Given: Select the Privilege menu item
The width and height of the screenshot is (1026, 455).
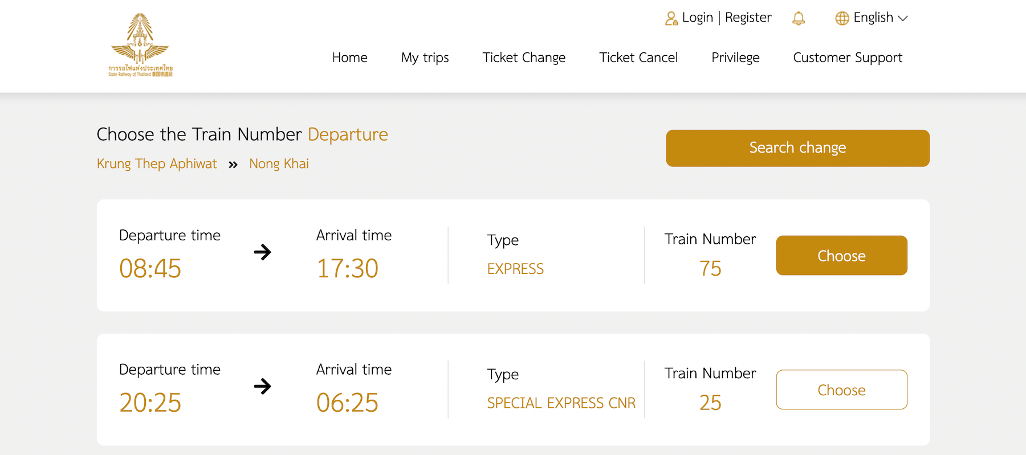Looking at the screenshot, I should tap(735, 58).
